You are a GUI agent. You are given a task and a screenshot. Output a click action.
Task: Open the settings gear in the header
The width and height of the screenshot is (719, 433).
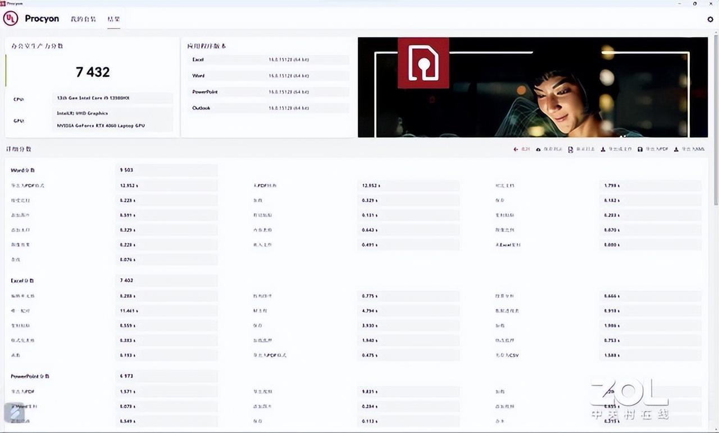(710, 19)
